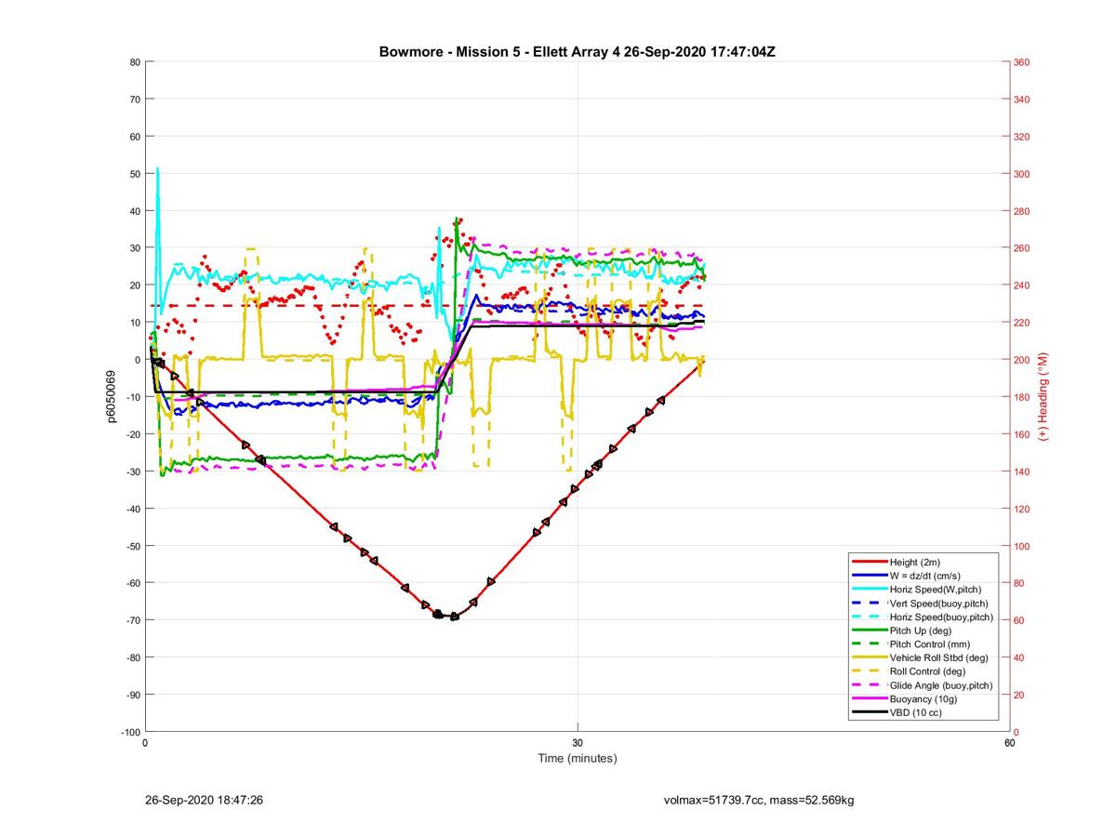Select legend entry 'Horiz Speed(buoy,pitch)'
This screenshot has width=1116, height=823.
(941, 617)
